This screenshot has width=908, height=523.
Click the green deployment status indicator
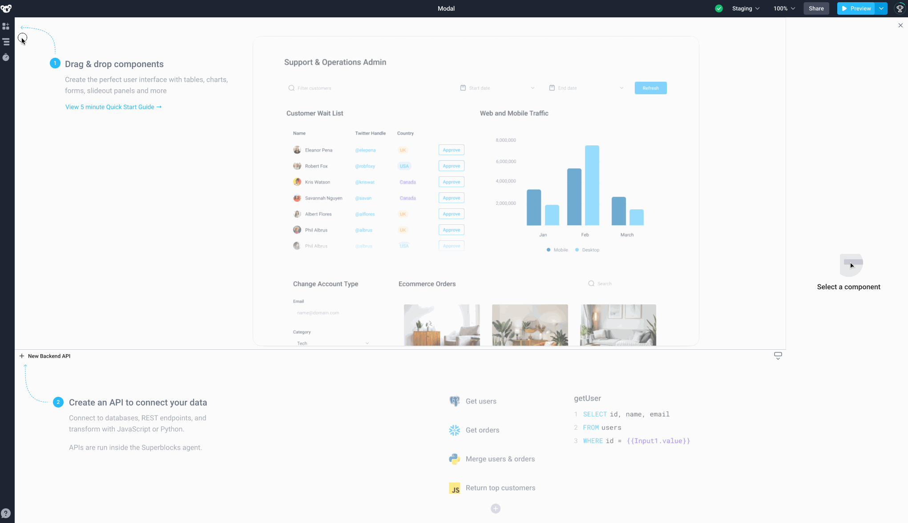click(x=719, y=8)
